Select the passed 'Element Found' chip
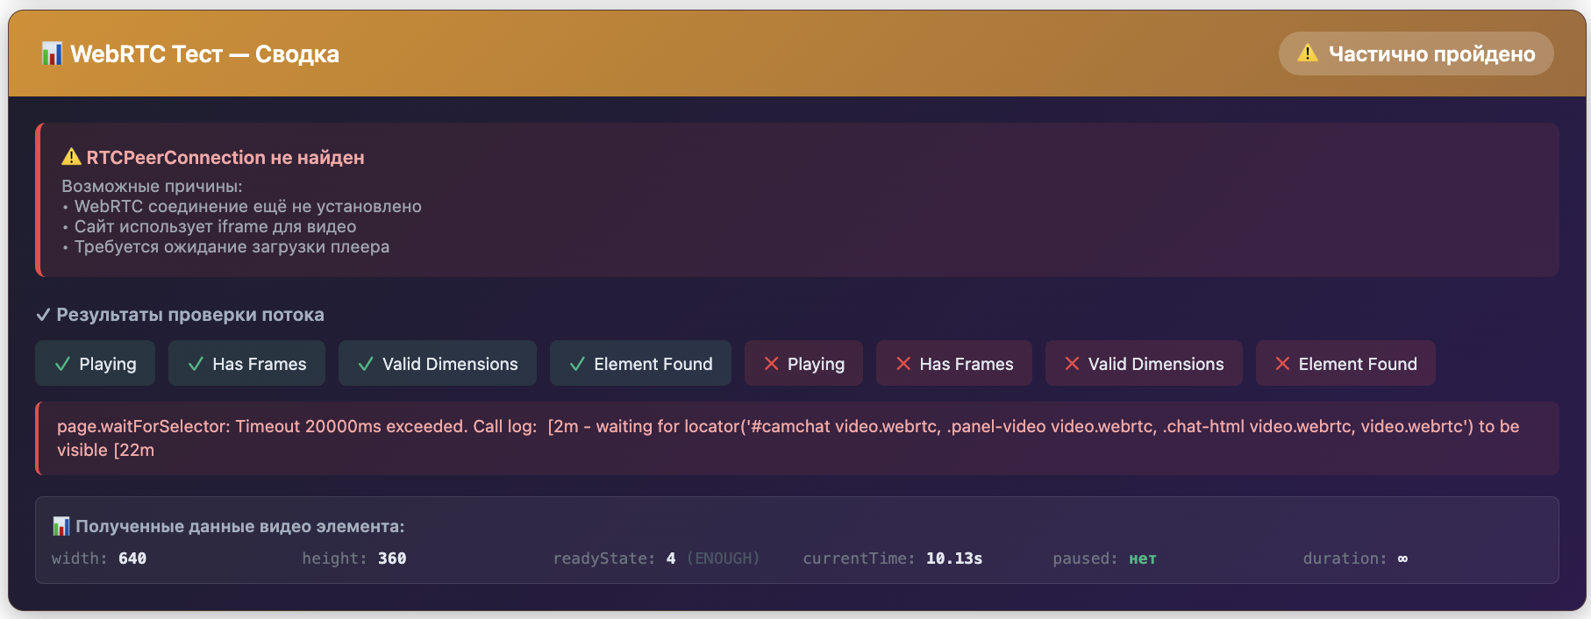The image size is (1591, 619). 640,364
